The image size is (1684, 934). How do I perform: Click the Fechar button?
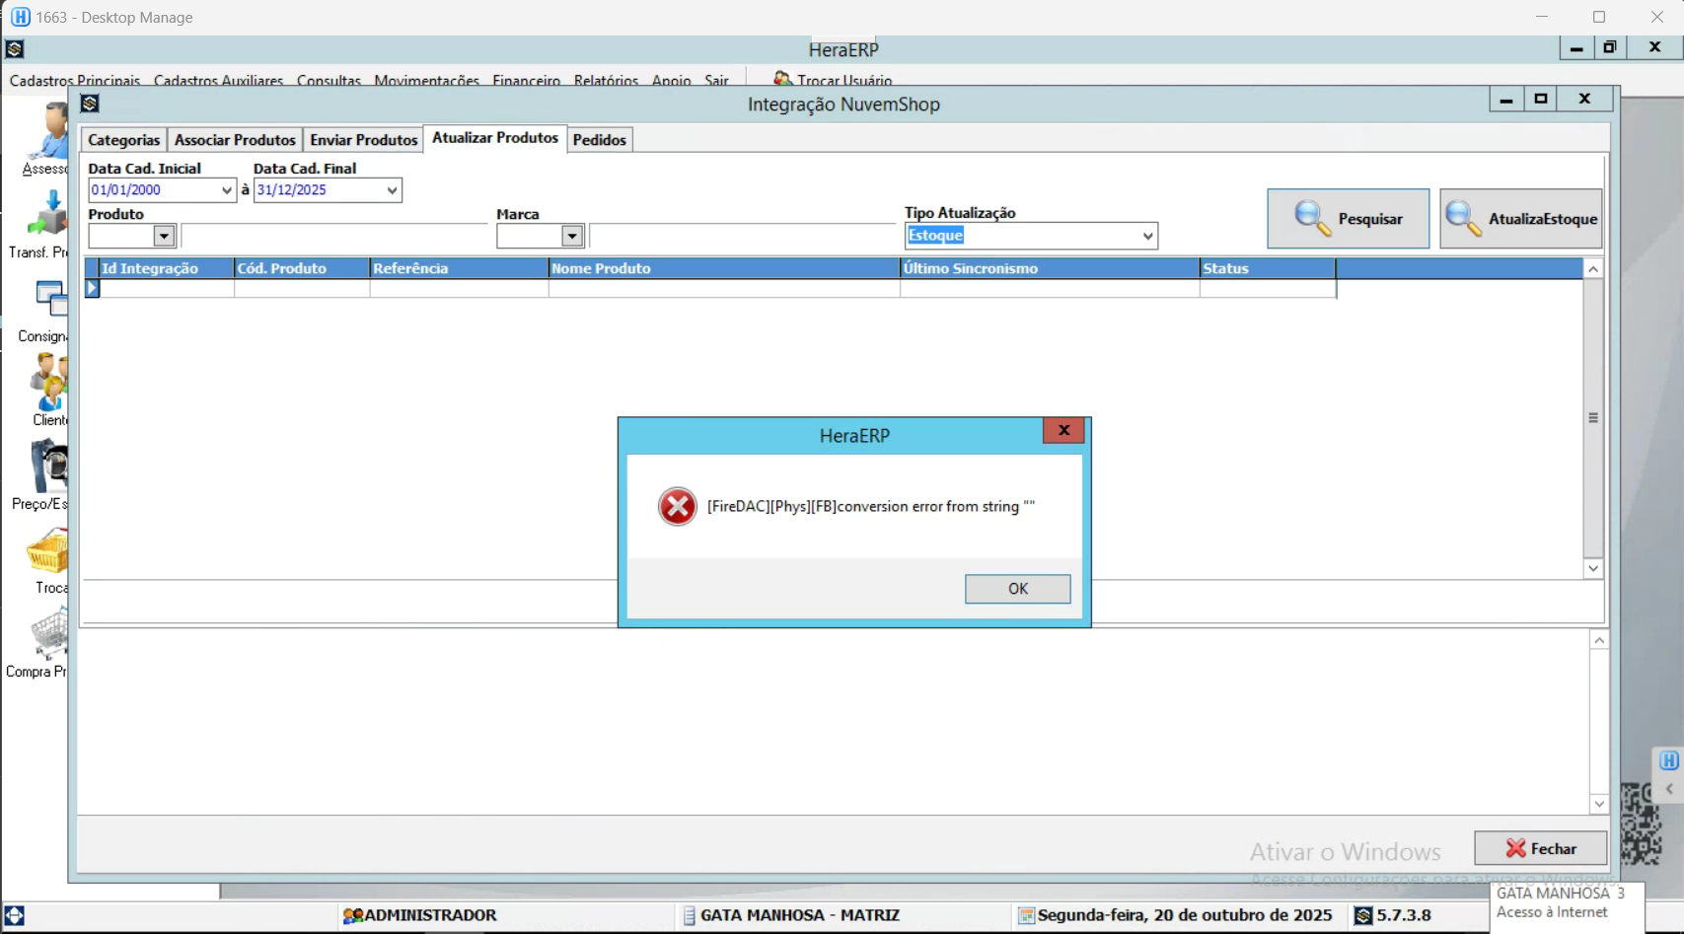[1540, 848]
